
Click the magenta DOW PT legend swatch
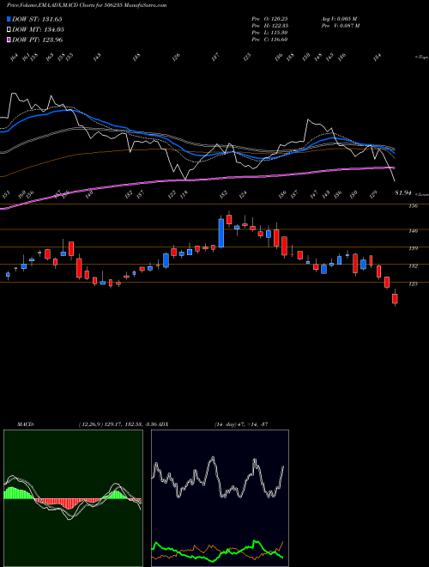pyautogui.click(x=9, y=40)
